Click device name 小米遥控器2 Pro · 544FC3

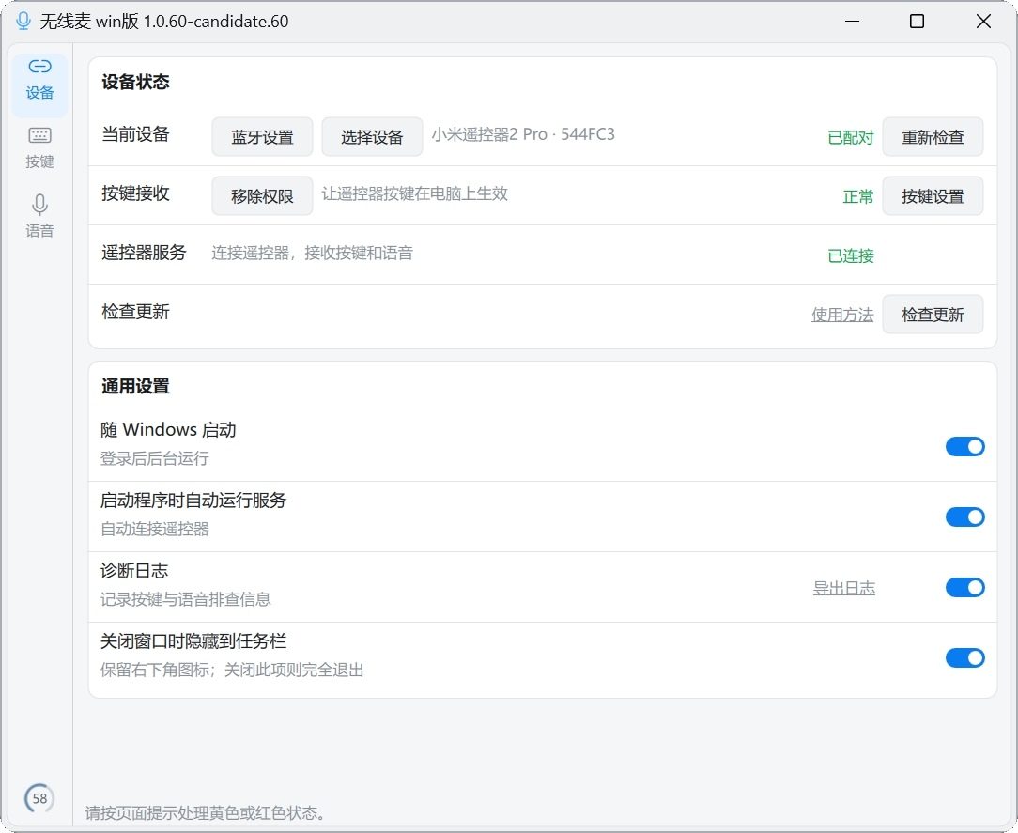523,134
